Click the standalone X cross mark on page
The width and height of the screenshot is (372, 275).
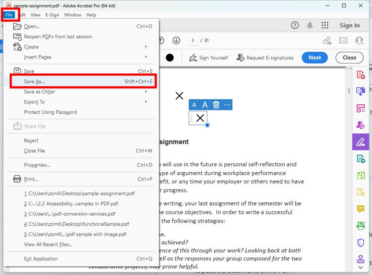click(179, 96)
